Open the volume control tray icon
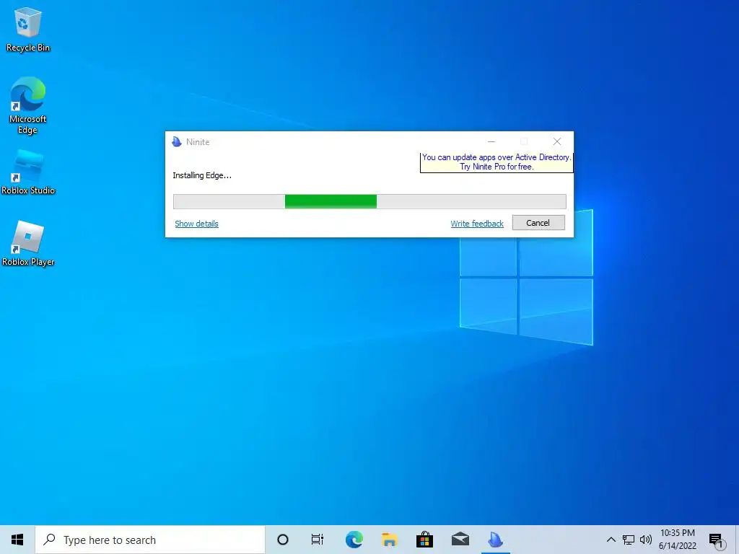This screenshot has width=739, height=554. (646, 540)
